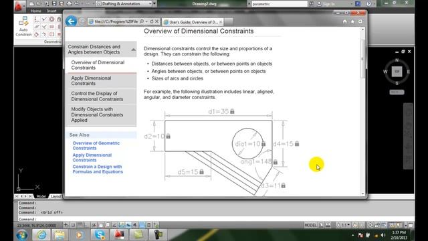Follow Apply Dimensional Constraints See Also link
428x241 pixels.
coord(92,157)
